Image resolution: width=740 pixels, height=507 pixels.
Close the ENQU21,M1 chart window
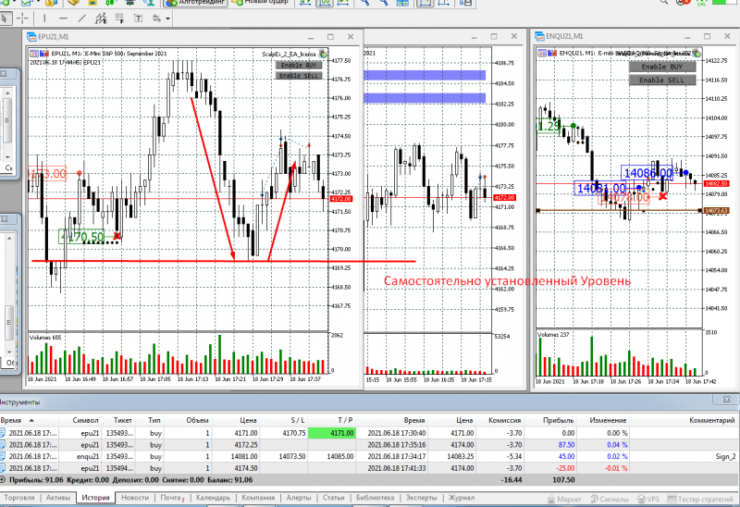tap(727, 36)
